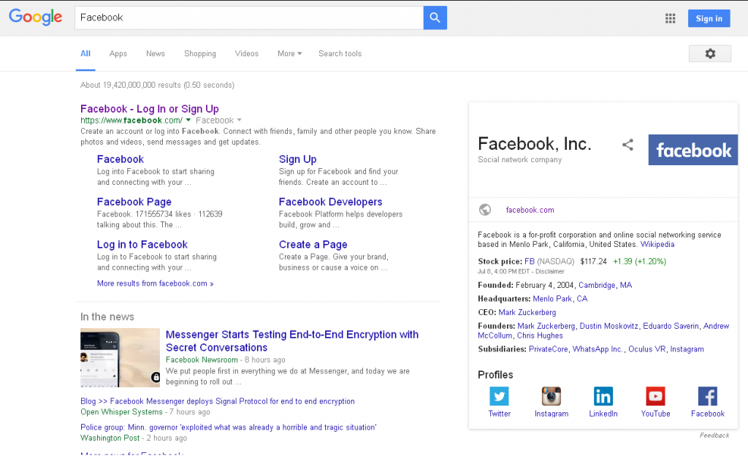Click the blue search magnifier button
This screenshot has width=748, height=456.
pyautogui.click(x=435, y=18)
